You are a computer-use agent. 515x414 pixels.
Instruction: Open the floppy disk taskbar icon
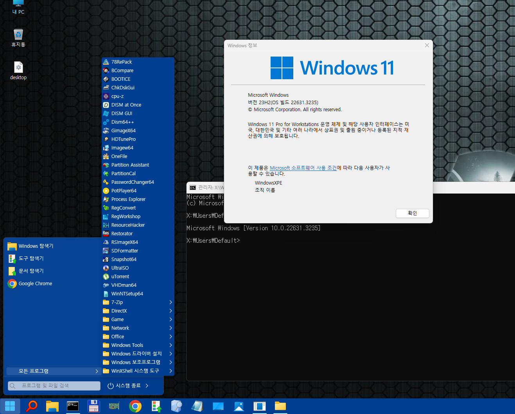pos(93,406)
